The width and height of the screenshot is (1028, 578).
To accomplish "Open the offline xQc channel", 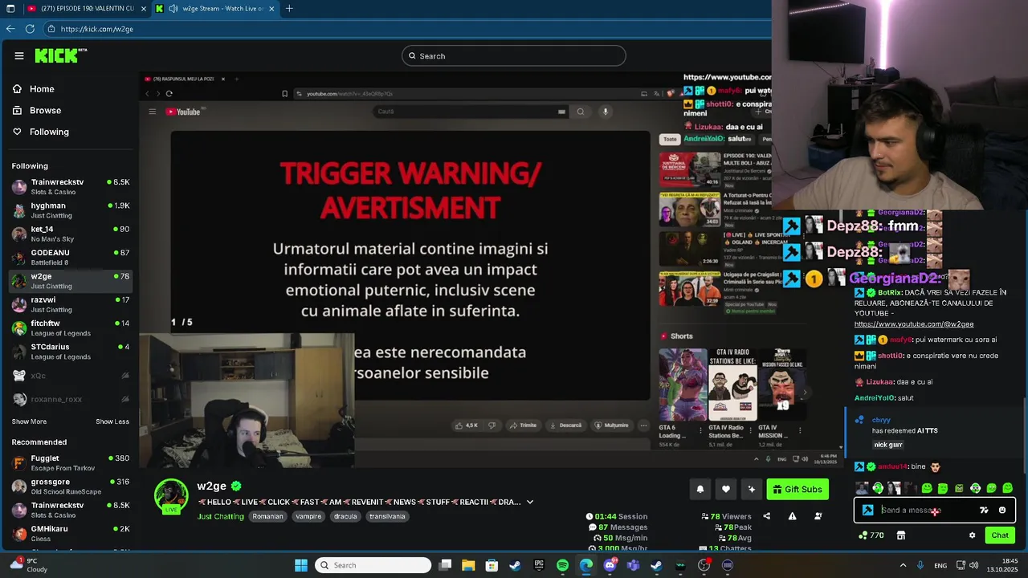I will 71,375.
